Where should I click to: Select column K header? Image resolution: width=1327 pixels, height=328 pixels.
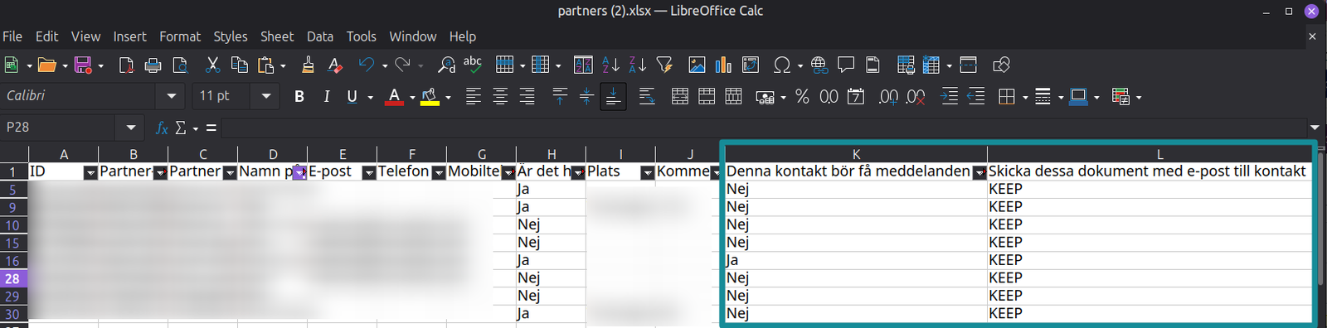(856, 154)
